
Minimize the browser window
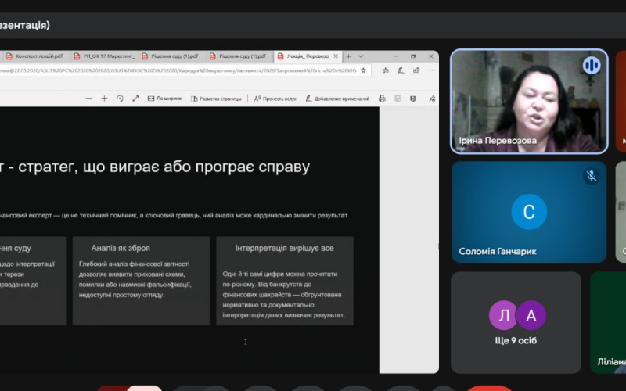[x=395, y=56]
